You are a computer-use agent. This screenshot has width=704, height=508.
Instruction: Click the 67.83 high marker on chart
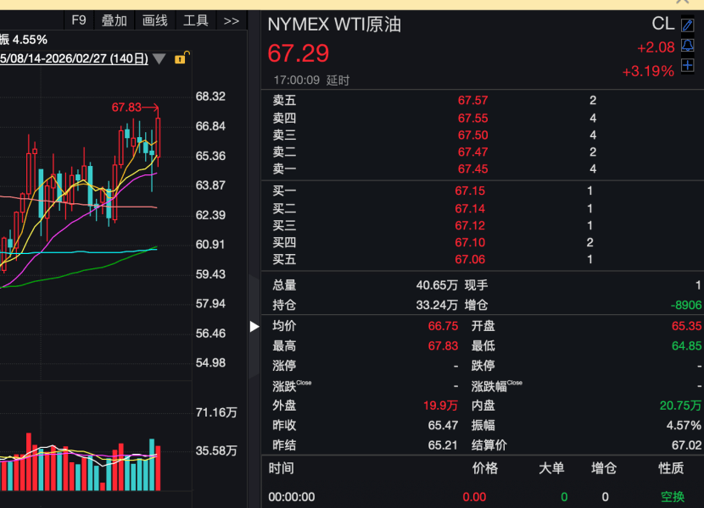point(126,108)
